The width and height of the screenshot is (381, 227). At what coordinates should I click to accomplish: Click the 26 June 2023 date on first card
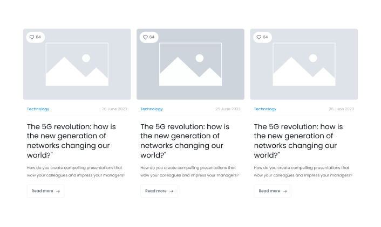pyautogui.click(x=114, y=109)
